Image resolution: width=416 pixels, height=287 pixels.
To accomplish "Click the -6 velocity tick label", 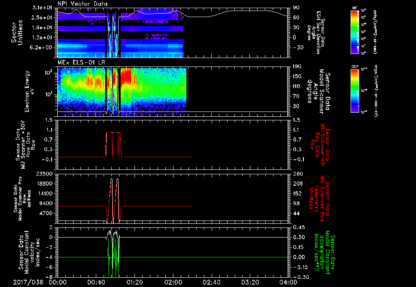I will point(50,267).
